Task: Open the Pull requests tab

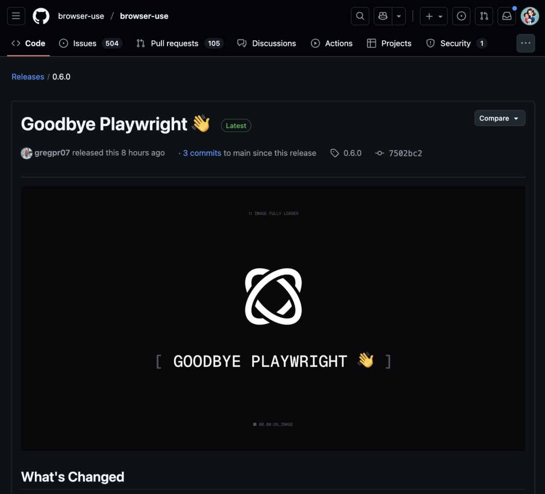Action: click(x=180, y=43)
